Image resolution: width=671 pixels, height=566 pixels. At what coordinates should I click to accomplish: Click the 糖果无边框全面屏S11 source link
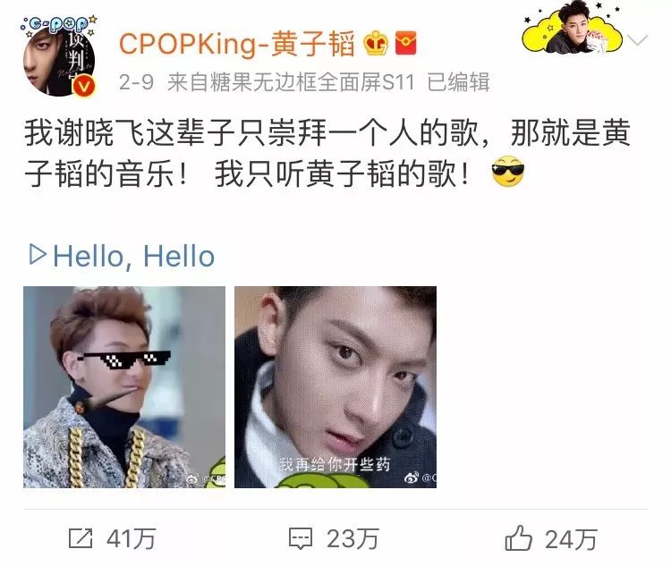click(x=291, y=81)
